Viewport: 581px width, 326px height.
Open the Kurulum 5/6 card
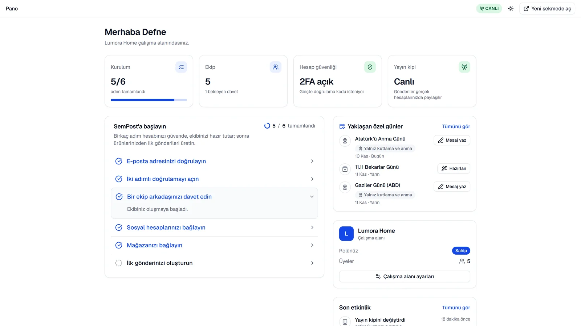point(149,81)
